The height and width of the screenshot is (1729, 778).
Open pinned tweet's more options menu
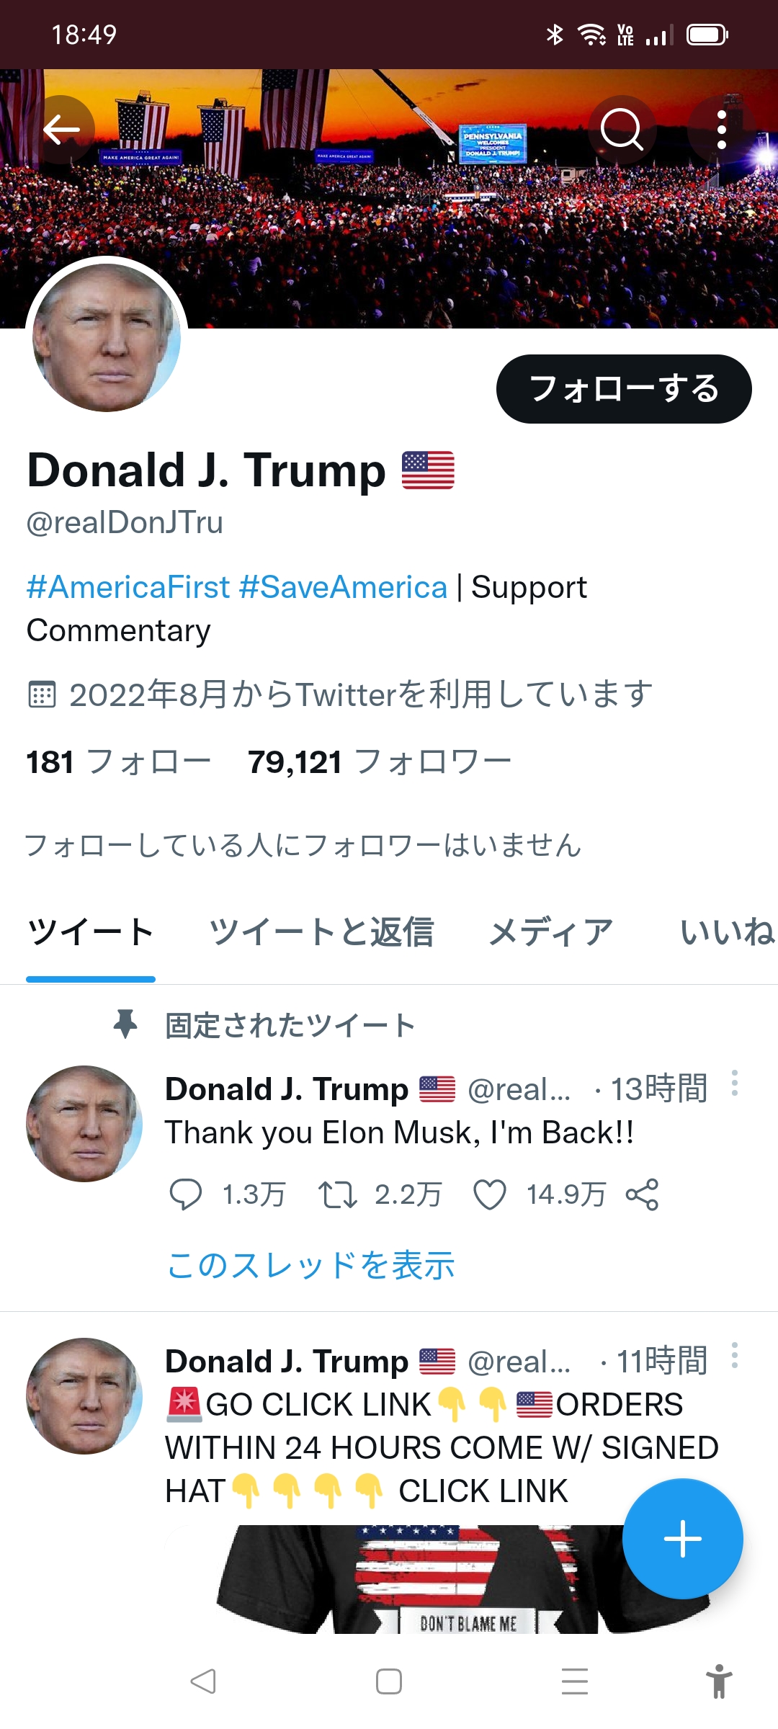point(734,1084)
